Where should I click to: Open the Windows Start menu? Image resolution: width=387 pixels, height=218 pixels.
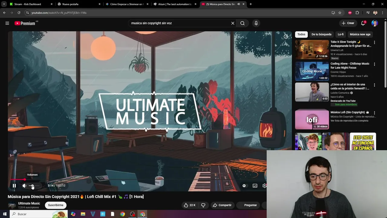click(x=5, y=214)
